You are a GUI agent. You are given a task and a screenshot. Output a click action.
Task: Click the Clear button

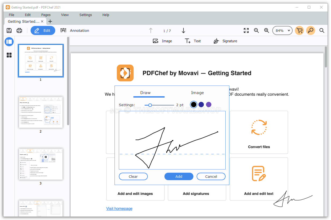(x=133, y=176)
